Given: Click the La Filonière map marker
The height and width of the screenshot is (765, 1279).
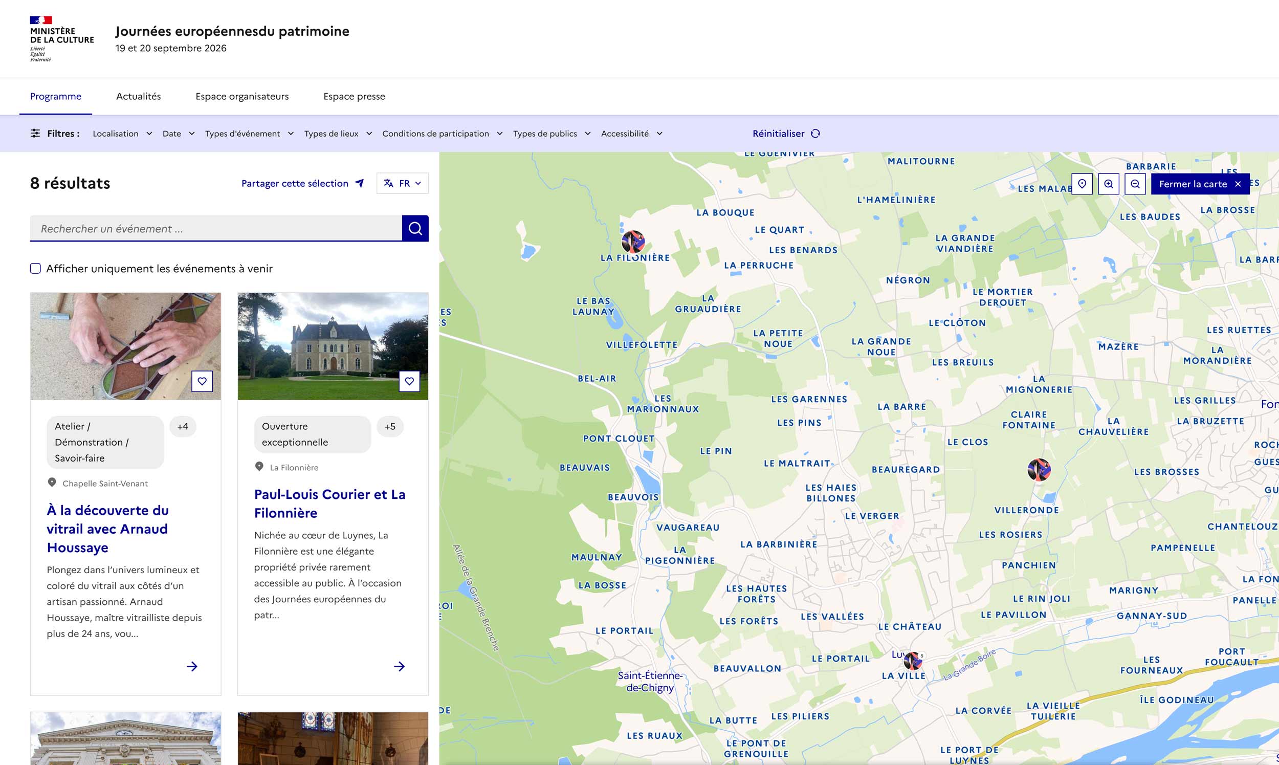Looking at the screenshot, I should pyautogui.click(x=633, y=241).
